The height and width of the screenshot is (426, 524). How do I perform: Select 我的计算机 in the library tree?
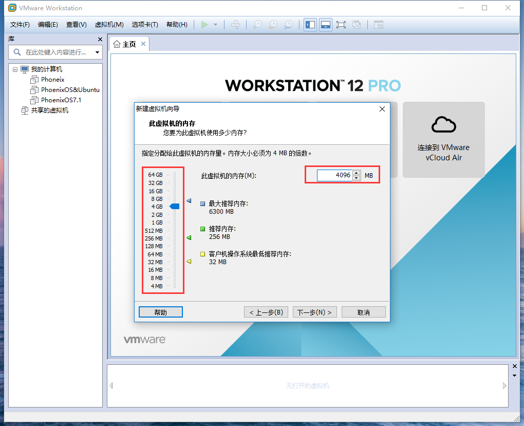[x=46, y=69]
